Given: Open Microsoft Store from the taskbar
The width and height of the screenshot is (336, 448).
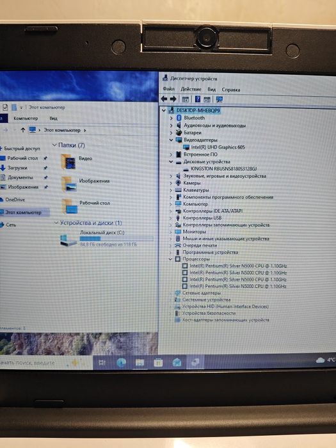Looking at the screenshot, I should click(x=158, y=363).
